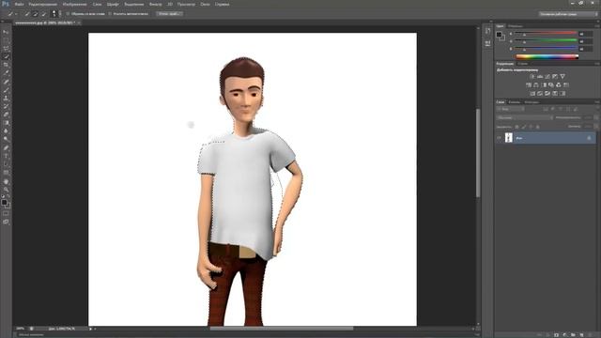Select the Move tool
Viewport: 601px width, 338px height.
coord(6,32)
